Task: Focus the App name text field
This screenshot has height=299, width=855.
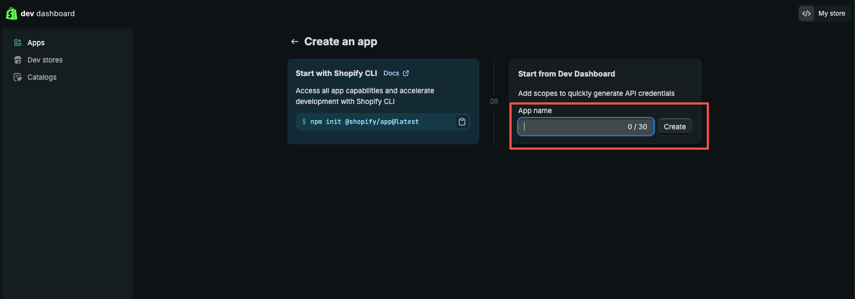Action: point(571,127)
